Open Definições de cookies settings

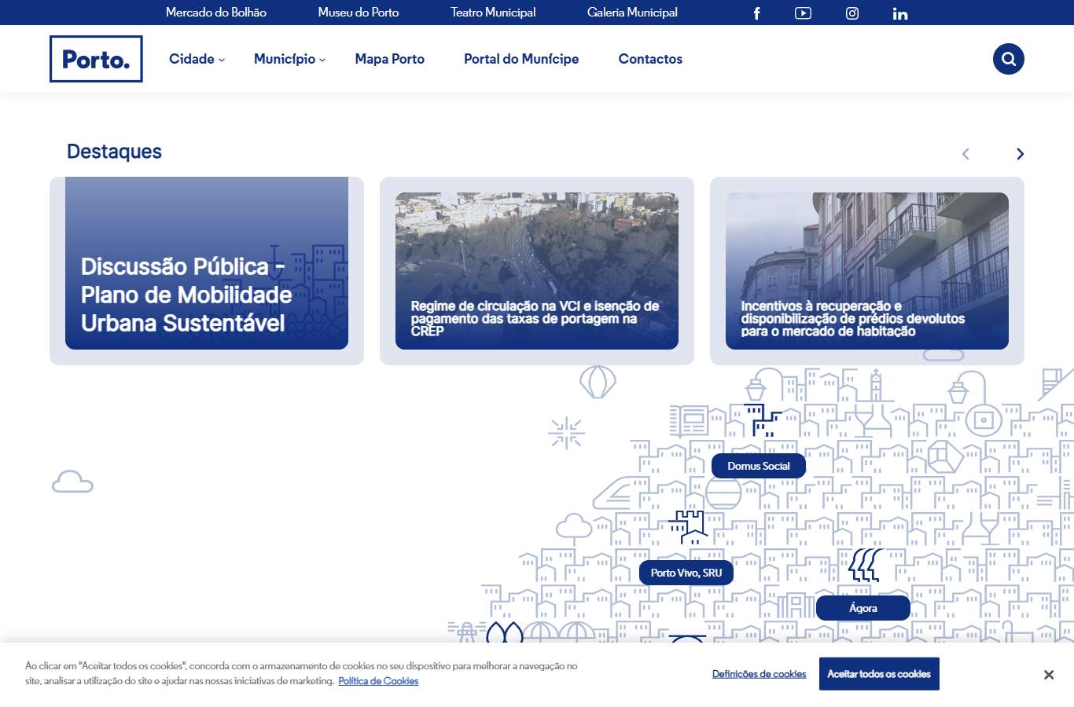760,674
